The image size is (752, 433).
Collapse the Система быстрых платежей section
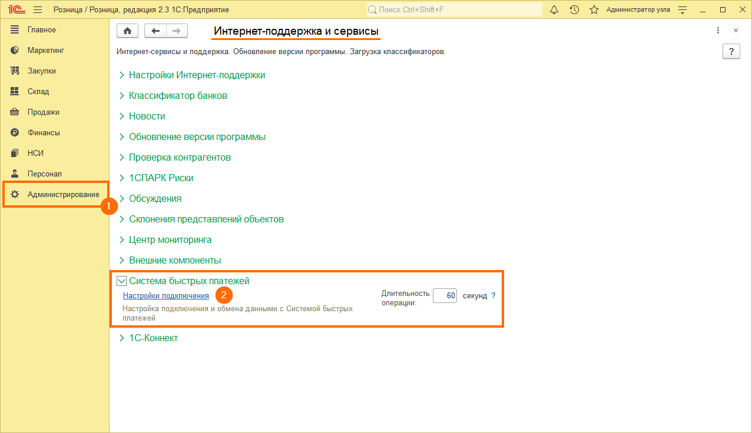pyautogui.click(x=122, y=281)
